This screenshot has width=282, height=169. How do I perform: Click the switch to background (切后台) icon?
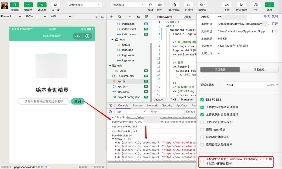[x=189, y=5]
